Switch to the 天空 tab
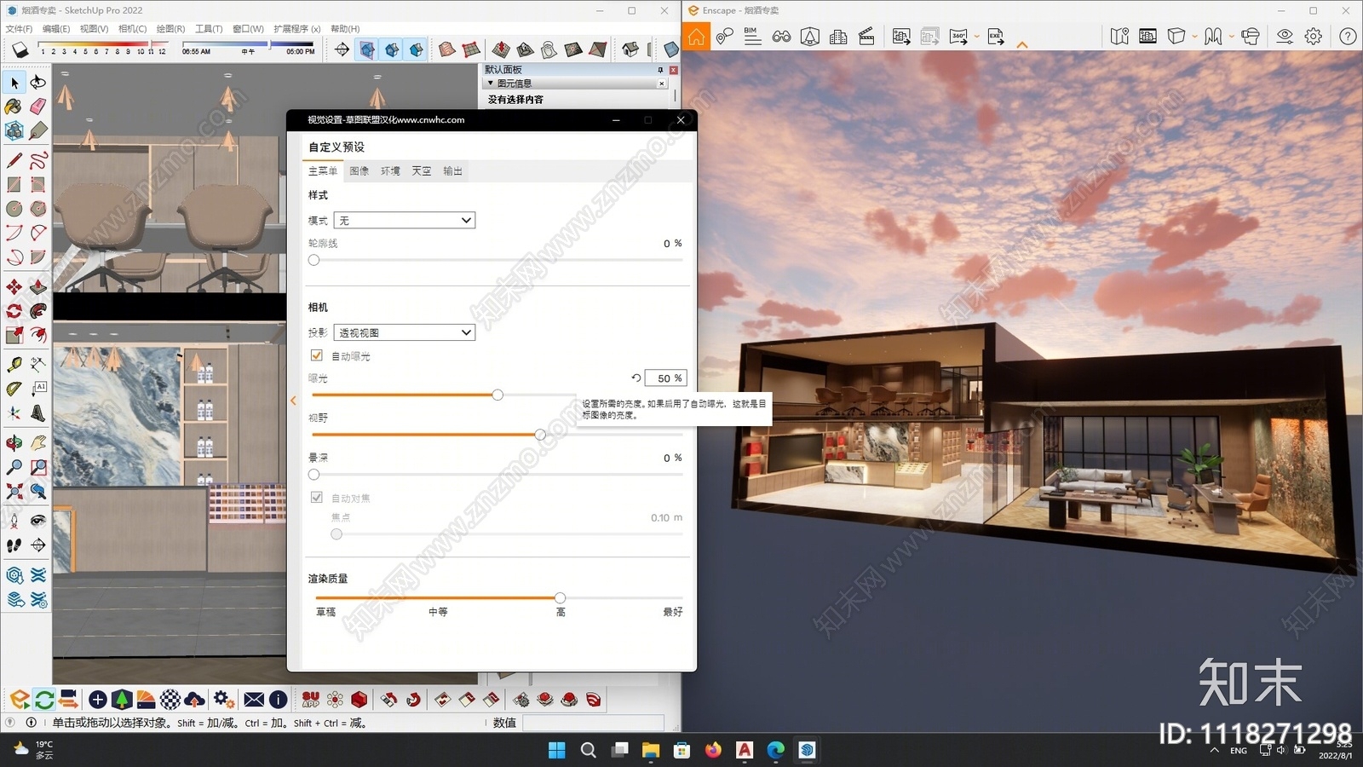1363x767 pixels. click(x=422, y=171)
